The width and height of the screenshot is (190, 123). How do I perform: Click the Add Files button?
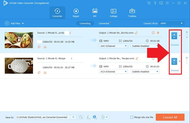tap(12, 23)
